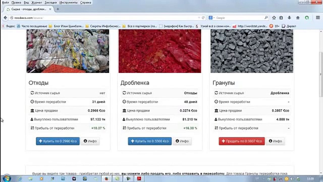Viewport: 323px width, 182px height.
Task: Open the Windows Start button
Action: coord(7,178)
